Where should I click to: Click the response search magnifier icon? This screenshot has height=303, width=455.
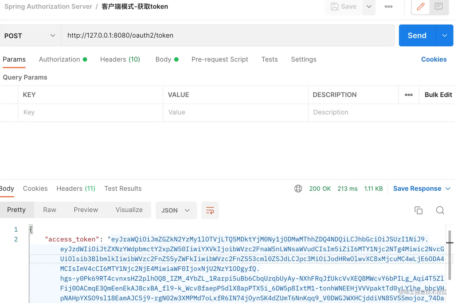coord(440,210)
